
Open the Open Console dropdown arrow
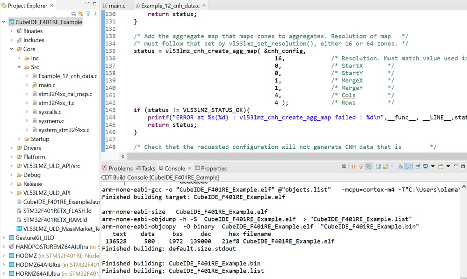point(448,166)
